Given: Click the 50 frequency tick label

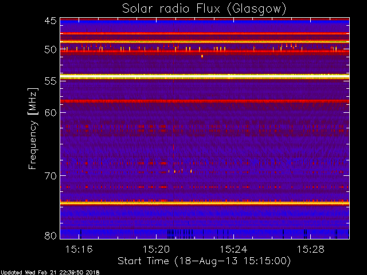Looking at the screenshot, I should (x=50, y=50).
